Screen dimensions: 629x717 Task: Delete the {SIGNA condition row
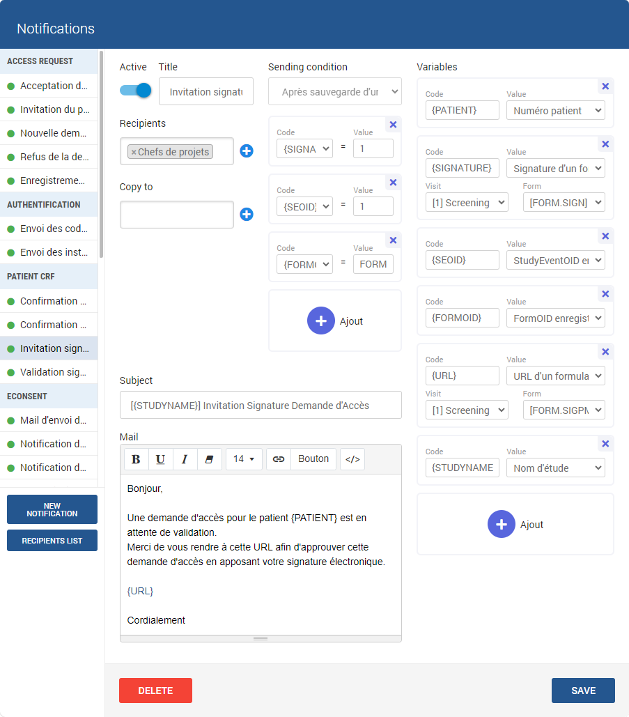tap(393, 125)
